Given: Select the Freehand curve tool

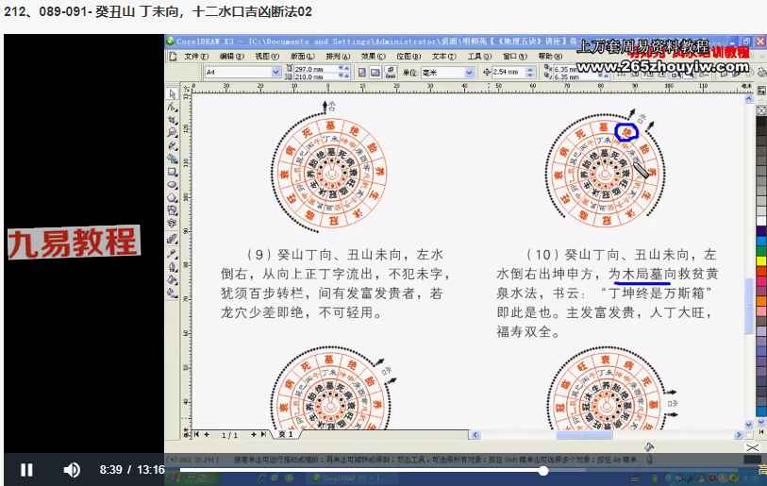Looking at the screenshot, I should coord(173,146).
